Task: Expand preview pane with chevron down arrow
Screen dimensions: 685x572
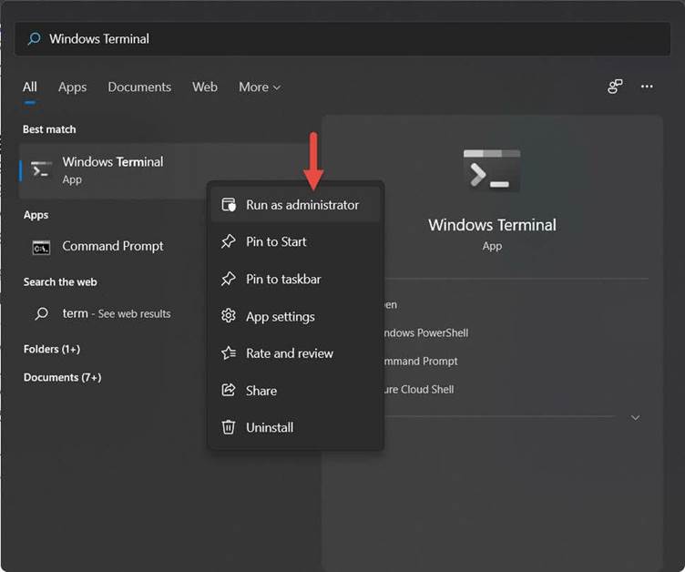Action: pos(635,418)
